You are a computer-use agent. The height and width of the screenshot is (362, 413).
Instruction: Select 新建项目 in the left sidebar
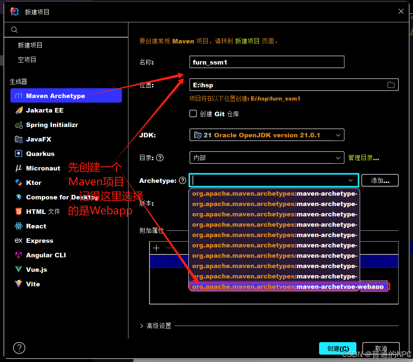[30, 46]
